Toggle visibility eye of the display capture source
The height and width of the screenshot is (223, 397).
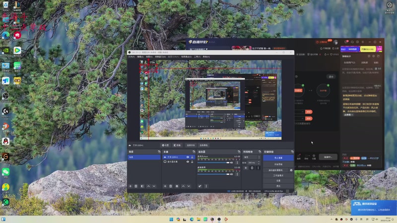click(188, 162)
